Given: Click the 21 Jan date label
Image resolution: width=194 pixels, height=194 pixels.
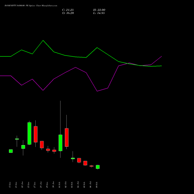Looking at the screenshot, I should point(16,185).
